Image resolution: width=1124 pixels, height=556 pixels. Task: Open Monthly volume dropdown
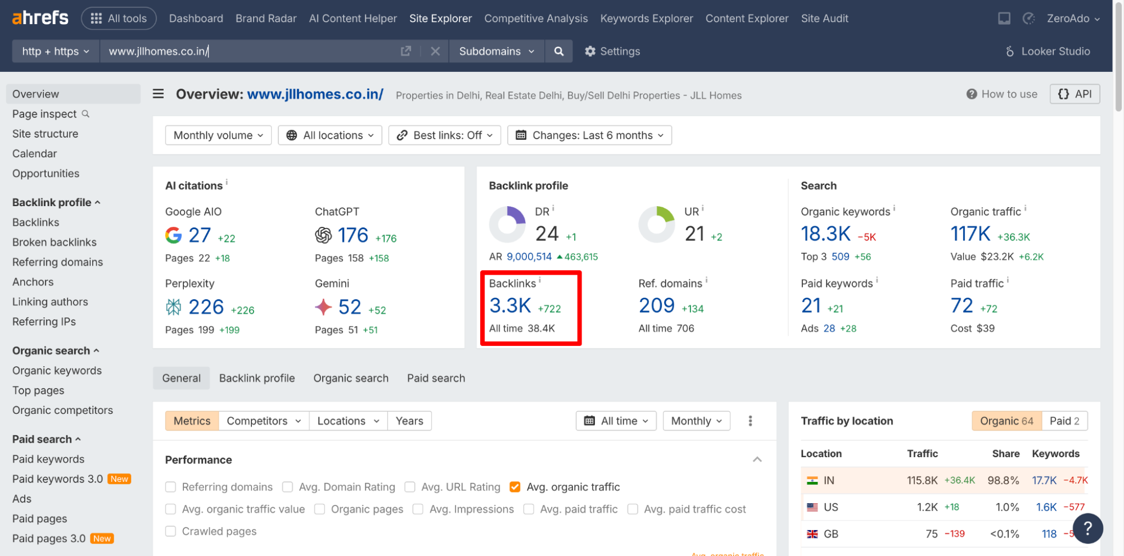[x=218, y=135]
